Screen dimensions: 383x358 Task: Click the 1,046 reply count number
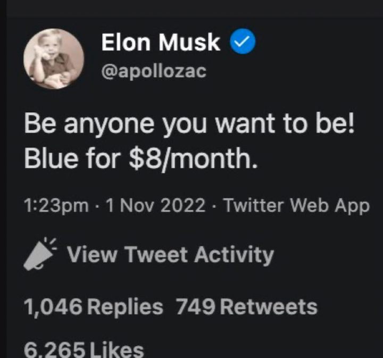(53, 307)
